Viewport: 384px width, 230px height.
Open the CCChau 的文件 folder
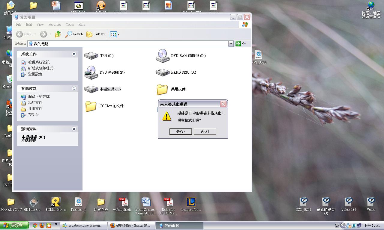(91, 106)
